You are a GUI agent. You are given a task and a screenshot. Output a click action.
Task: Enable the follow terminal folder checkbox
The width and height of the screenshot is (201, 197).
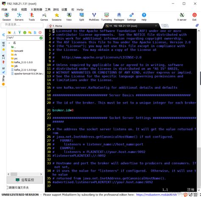pyautogui.click(x=8, y=188)
